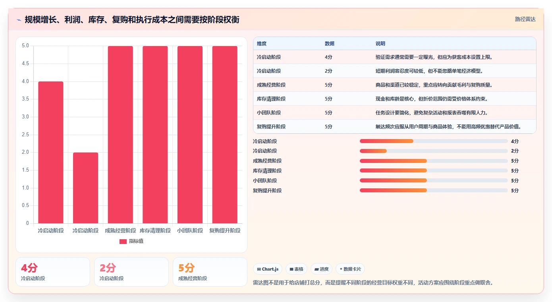Click the 路径雷达 label in the header
The height and width of the screenshot is (302, 552).
[x=525, y=19]
